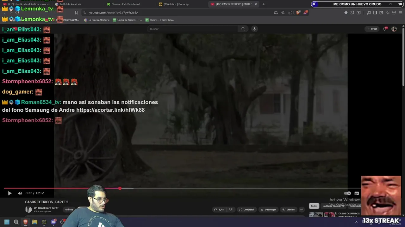405x227 pixels.
Task: Open Brave Rewards triangle icon
Action: pyautogui.click(x=305, y=13)
